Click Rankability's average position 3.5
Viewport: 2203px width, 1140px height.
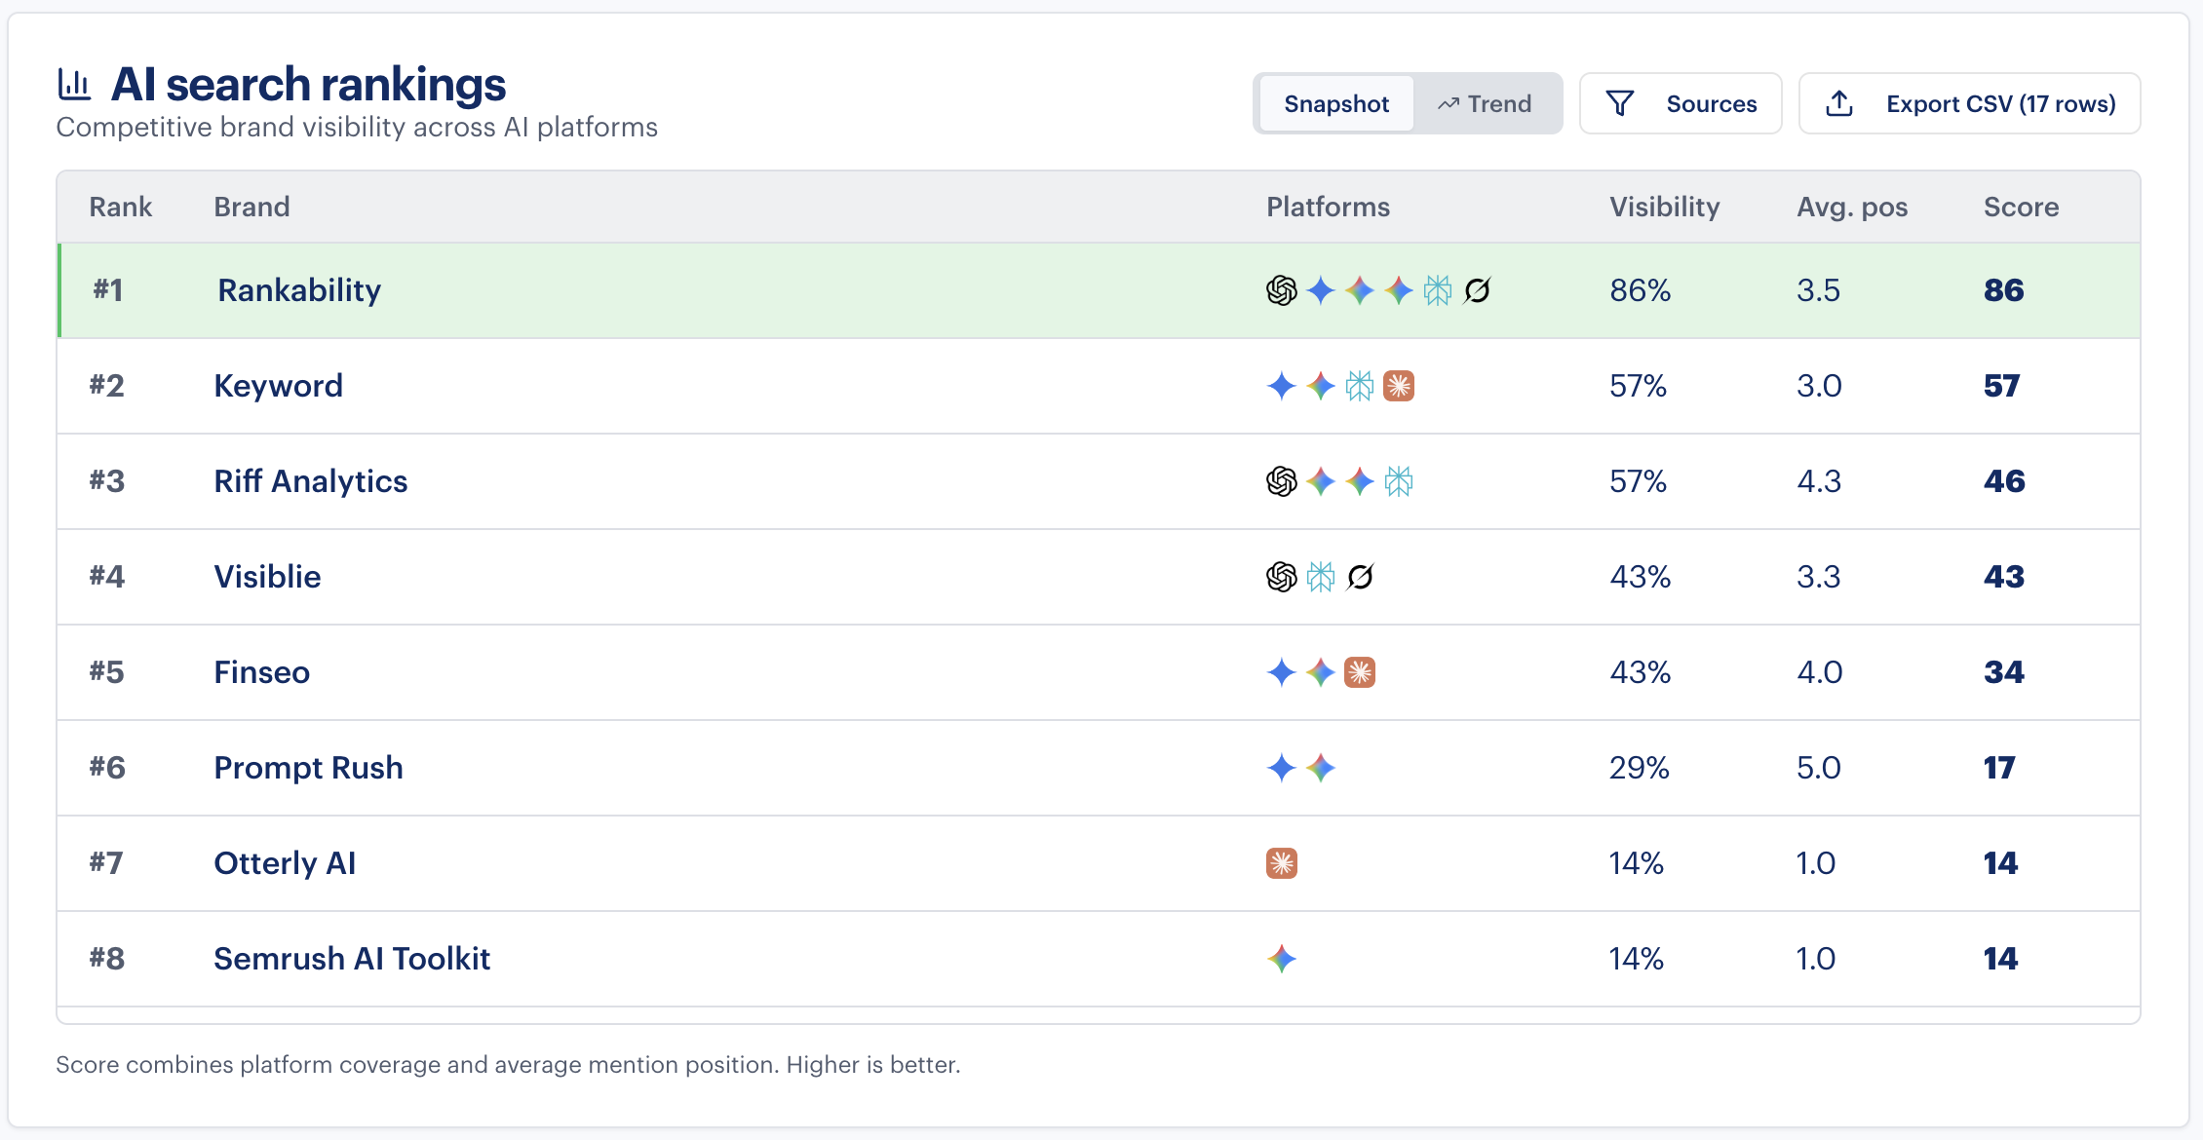coord(1819,290)
